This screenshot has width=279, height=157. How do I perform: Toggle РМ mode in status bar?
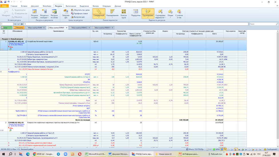[x=224, y=149]
